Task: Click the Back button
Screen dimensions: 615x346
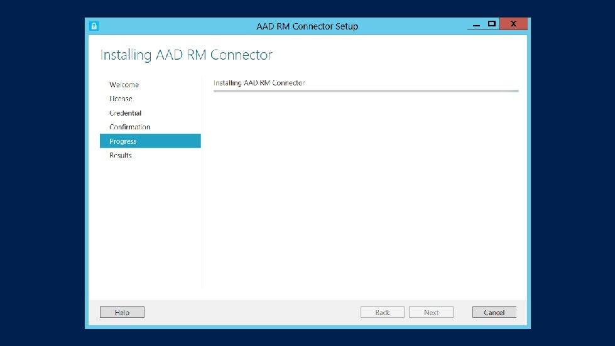Action: 383,312
